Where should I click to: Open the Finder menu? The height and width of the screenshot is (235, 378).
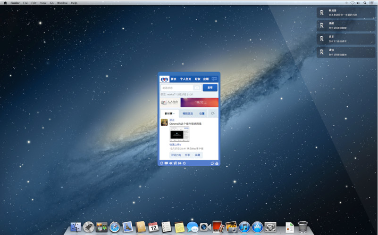coord(15,3)
